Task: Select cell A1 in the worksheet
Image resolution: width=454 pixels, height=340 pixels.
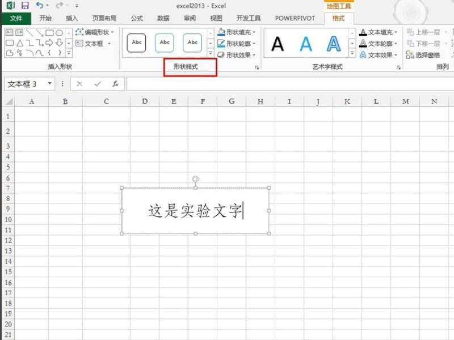Action: [x=31, y=115]
